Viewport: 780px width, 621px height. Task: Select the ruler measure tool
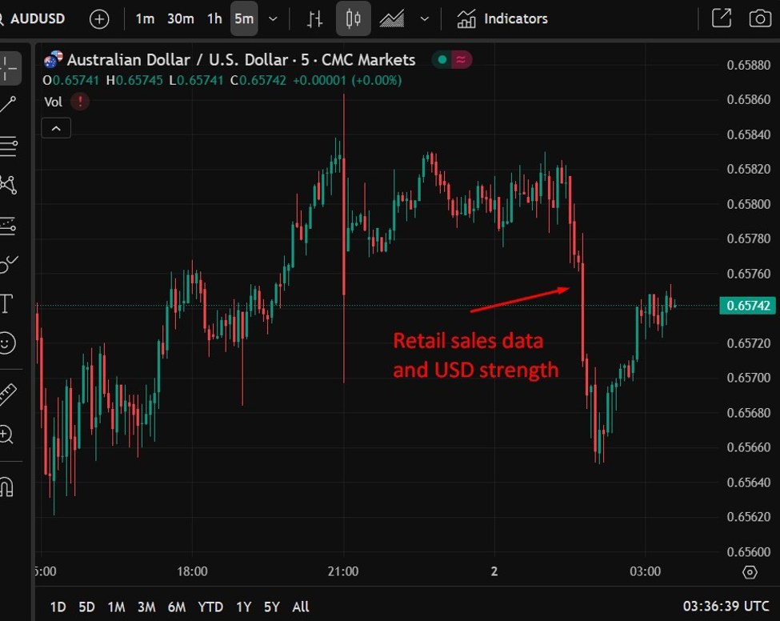pyautogui.click(x=7, y=394)
